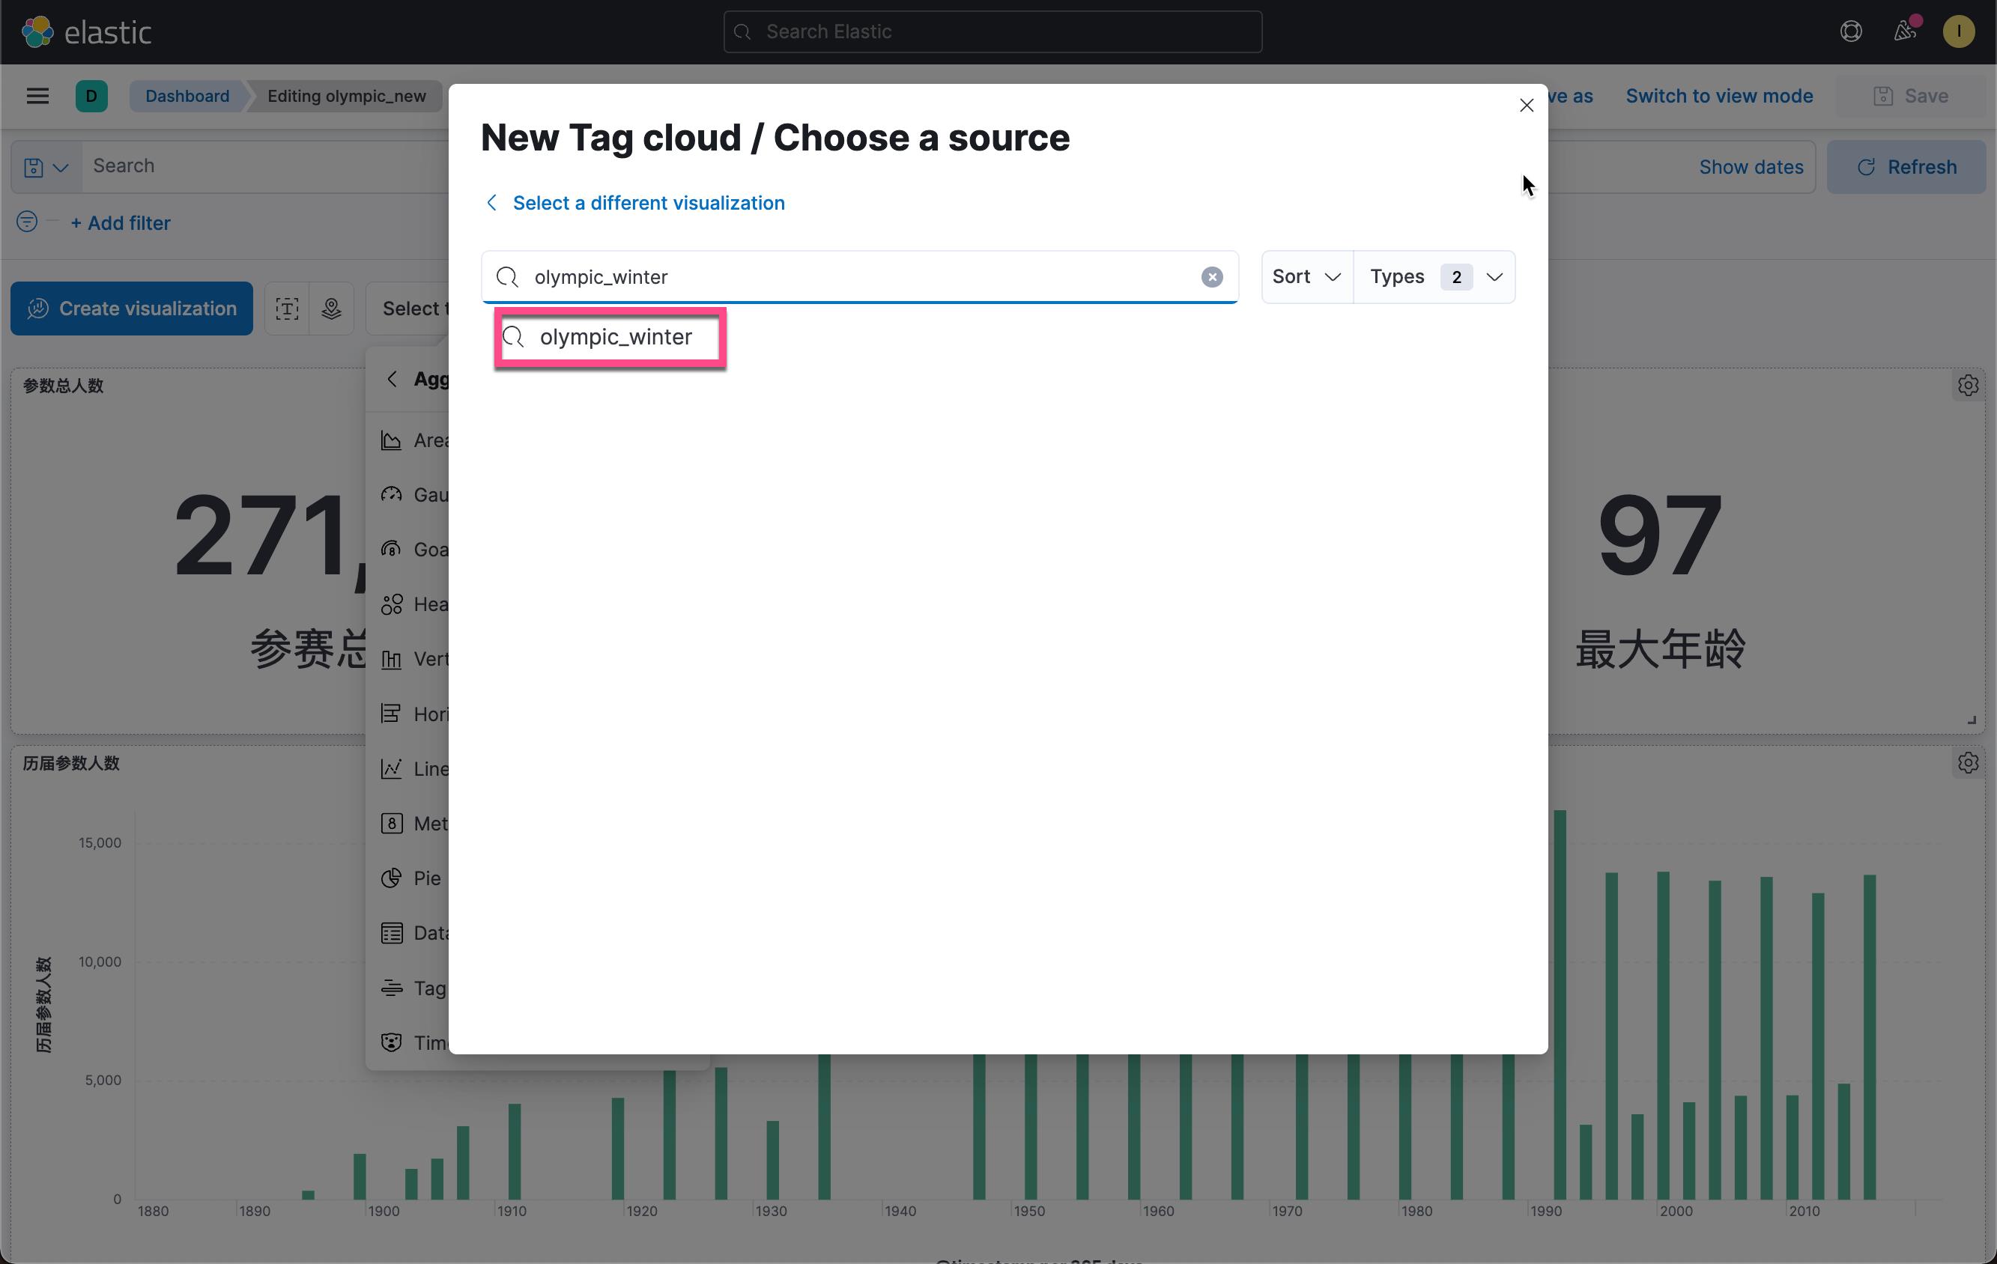This screenshot has height=1264, width=1997.
Task: Click the 历届参数人数 panel title
Action: pyautogui.click(x=71, y=763)
